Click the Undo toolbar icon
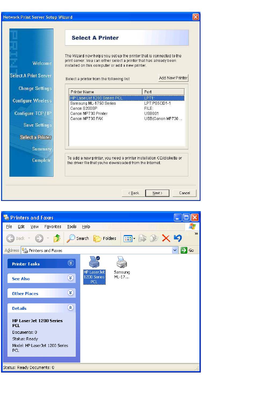The width and height of the screenshot is (255, 408). pyautogui.click(x=178, y=238)
